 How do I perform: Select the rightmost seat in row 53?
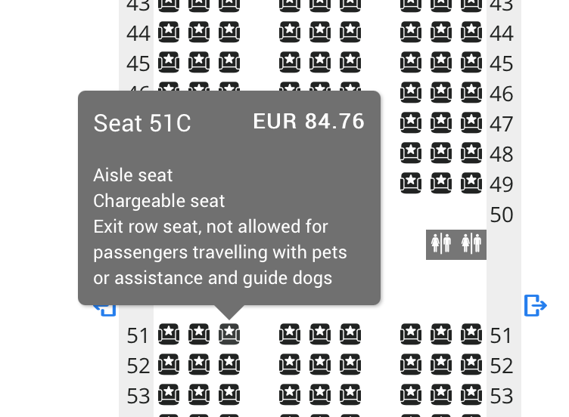[x=471, y=395]
